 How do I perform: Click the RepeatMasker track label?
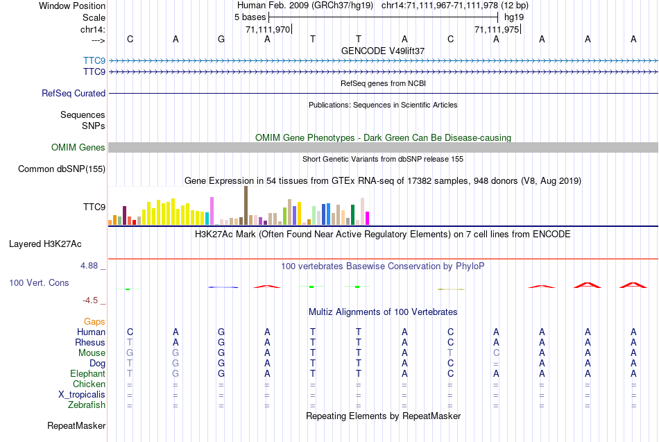point(76,425)
